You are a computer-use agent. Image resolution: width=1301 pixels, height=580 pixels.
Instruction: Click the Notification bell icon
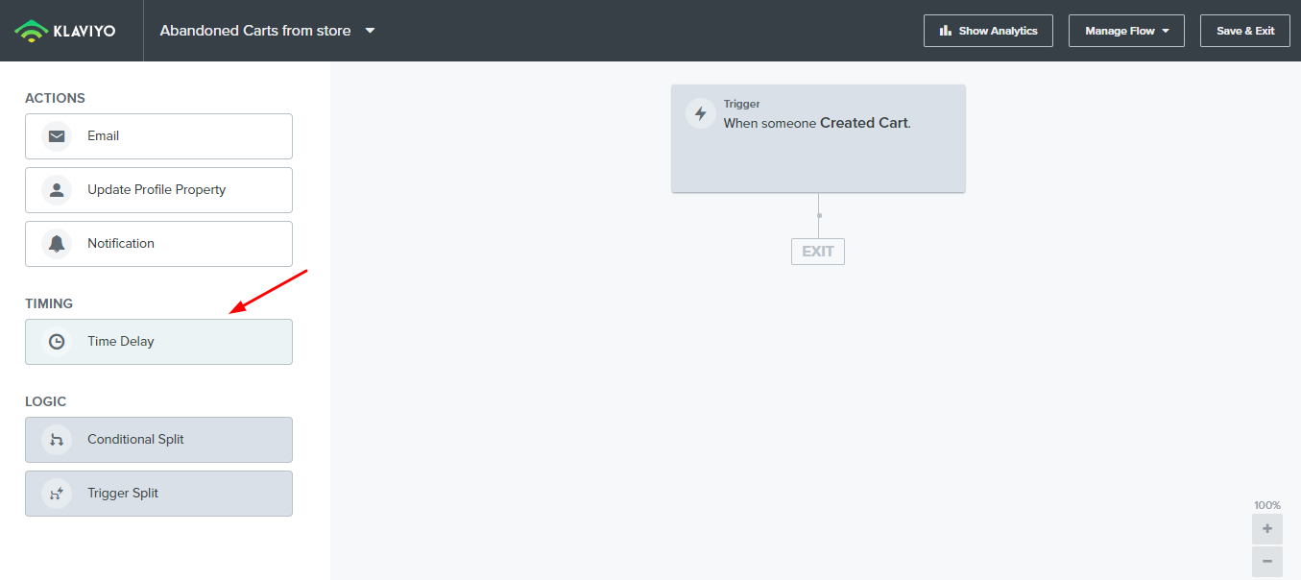(57, 244)
